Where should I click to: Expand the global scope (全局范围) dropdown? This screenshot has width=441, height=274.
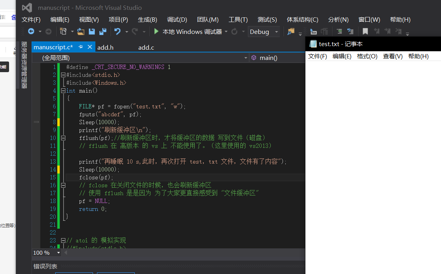point(246,58)
